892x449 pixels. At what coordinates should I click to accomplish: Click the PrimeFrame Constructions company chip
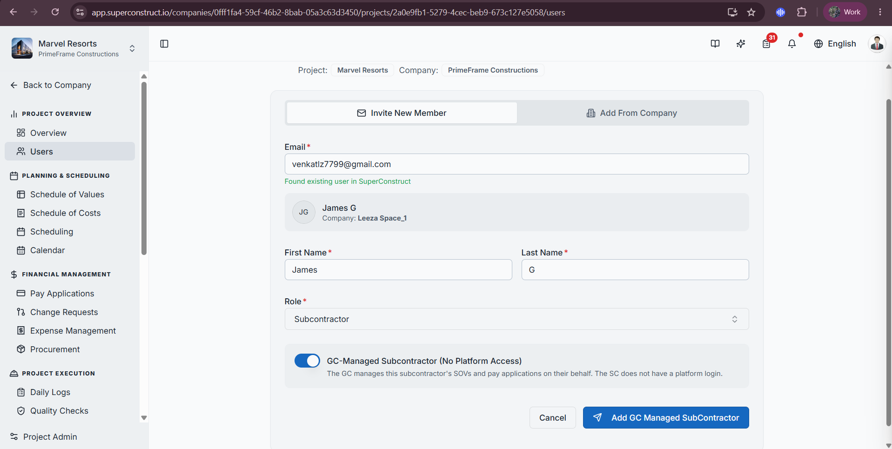(x=493, y=70)
